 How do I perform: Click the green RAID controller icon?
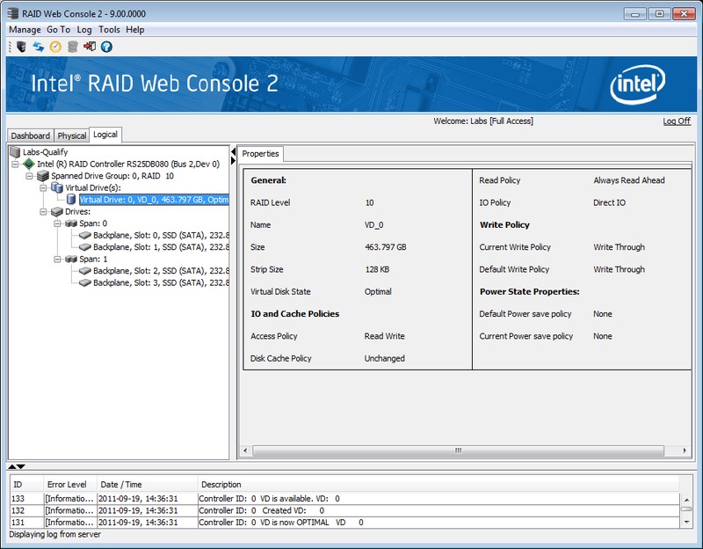click(29, 164)
